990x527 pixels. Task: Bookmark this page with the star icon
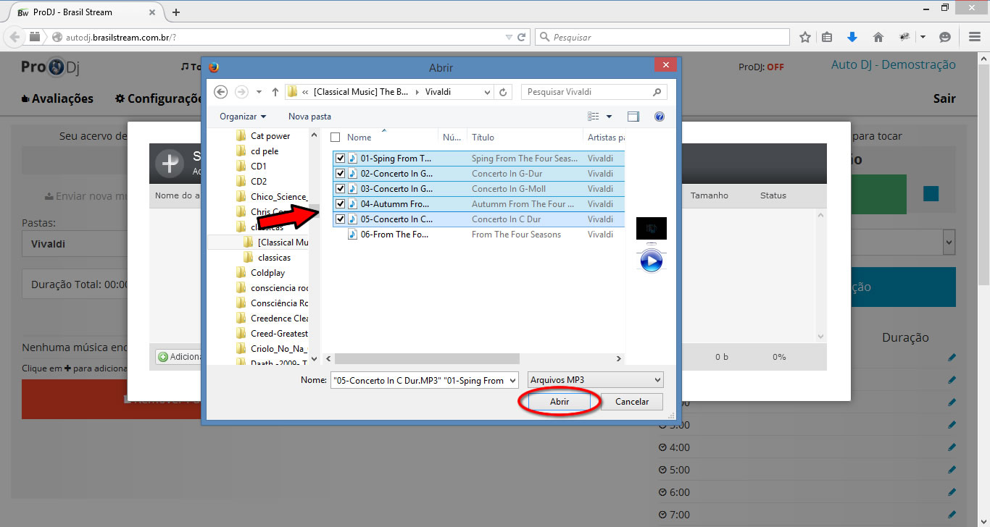point(804,37)
